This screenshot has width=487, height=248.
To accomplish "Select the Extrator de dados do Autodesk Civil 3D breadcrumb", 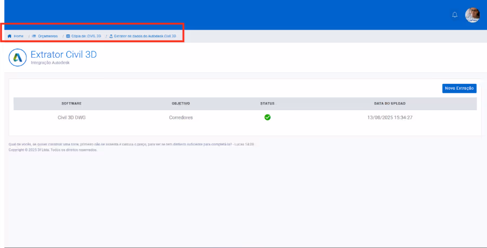I will (x=143, y=36).
